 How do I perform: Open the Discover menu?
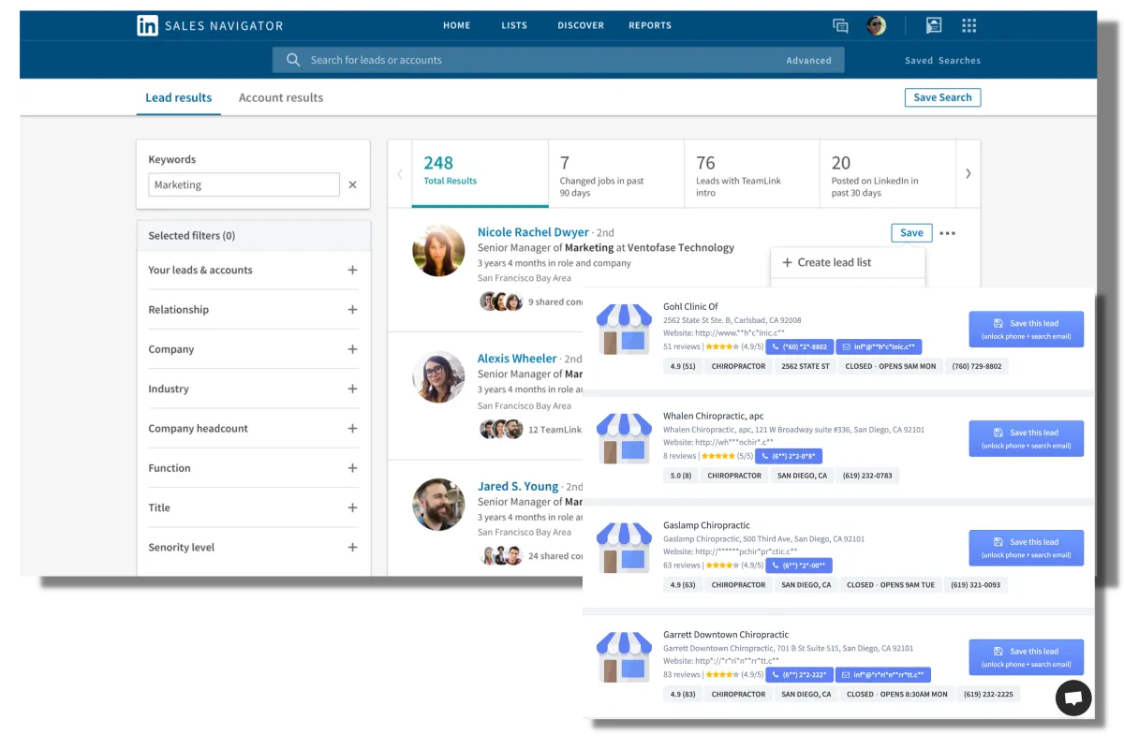click(581, 26)
